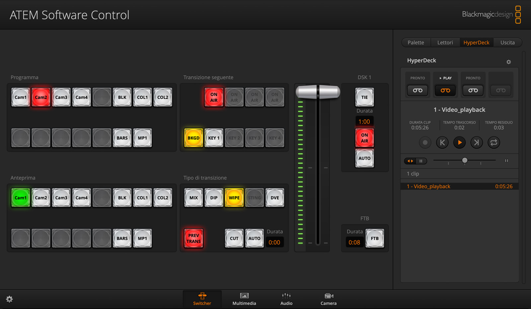Select the 1 - Video_playback clip entry
The image size is (531, 309).
(x=459, y=186)
